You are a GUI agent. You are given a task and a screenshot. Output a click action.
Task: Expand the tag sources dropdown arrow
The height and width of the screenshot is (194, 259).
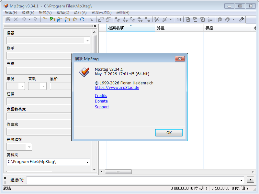233,19
